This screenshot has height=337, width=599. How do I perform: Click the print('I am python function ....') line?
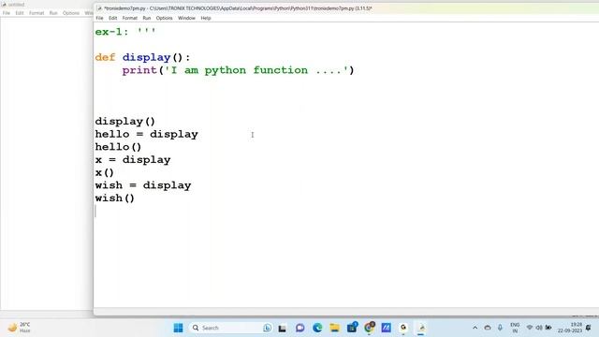point(238,70)
